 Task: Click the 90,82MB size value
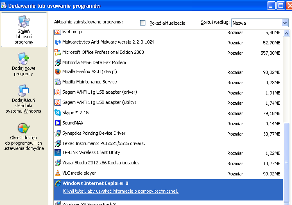(272, 72)
